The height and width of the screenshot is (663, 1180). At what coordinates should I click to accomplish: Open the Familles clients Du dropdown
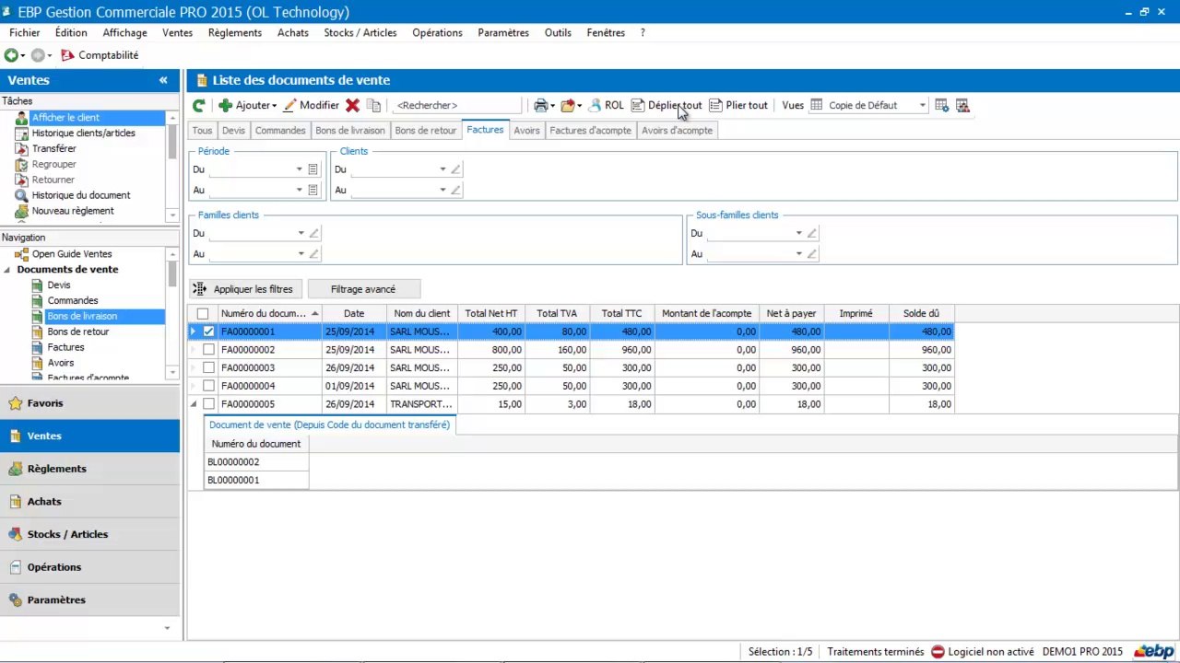click(x=301, y=233)
